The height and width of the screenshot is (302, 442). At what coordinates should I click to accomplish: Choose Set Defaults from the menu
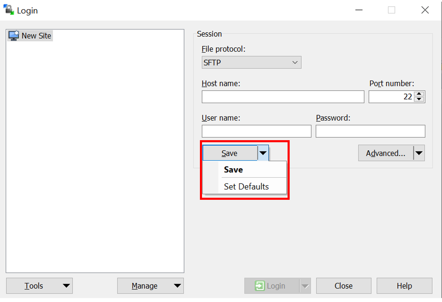click(246, 186)
